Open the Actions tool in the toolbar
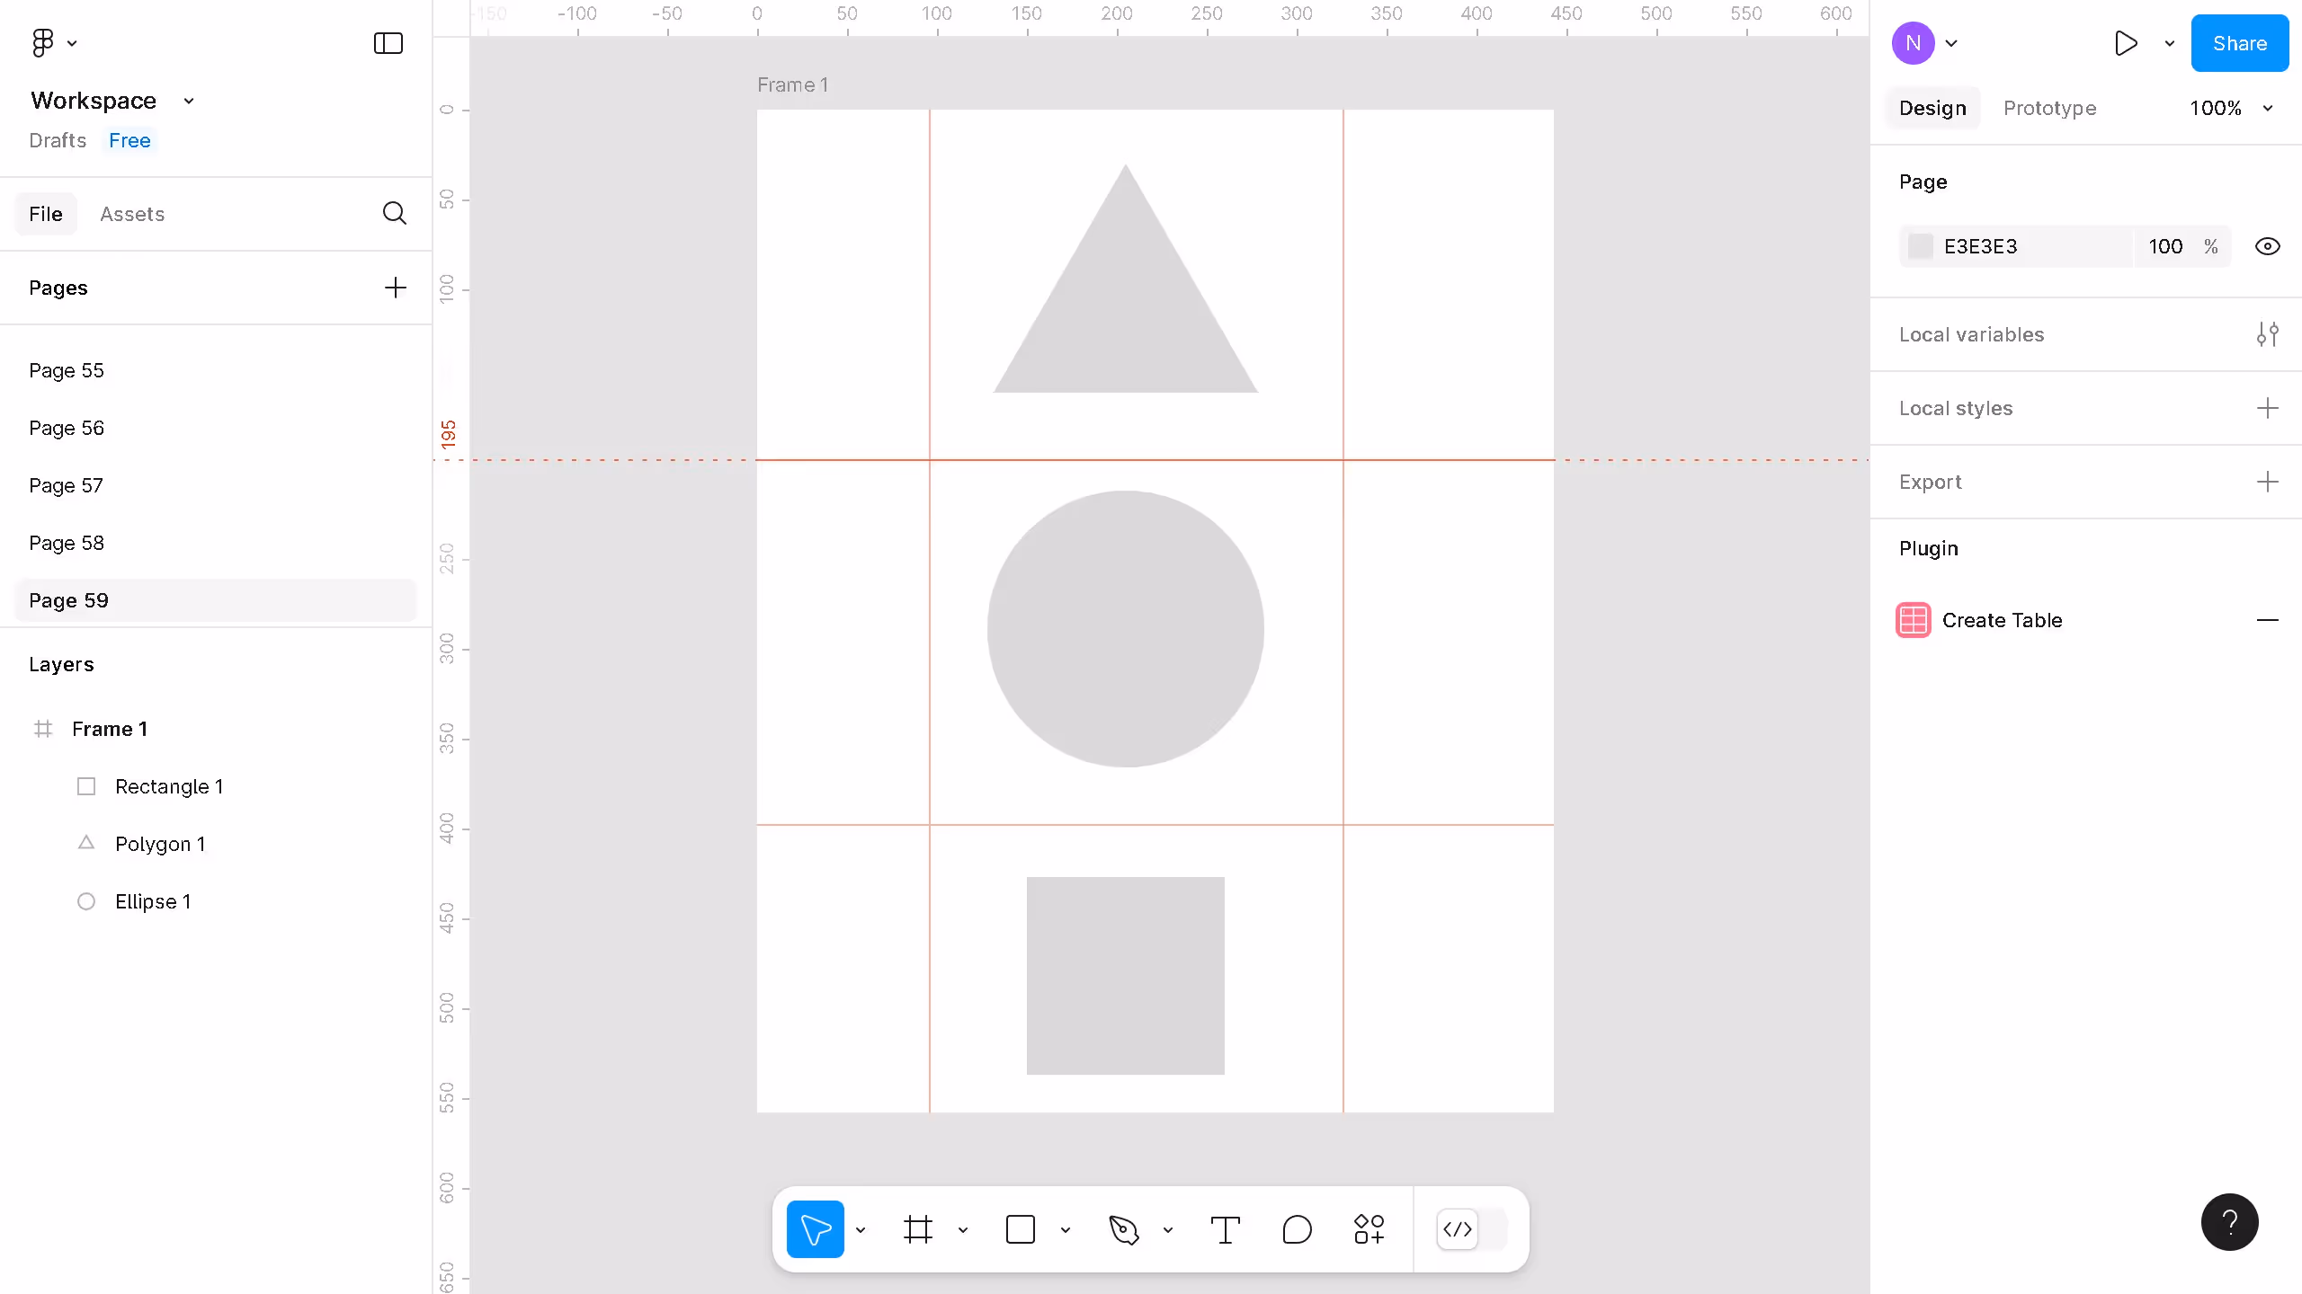The height and width of the screenshot is (1294, 2302). pyautogui.click(x=1367, y=1229)
